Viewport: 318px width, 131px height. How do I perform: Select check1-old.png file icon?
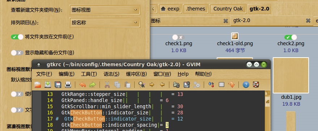pyautogui.click(x=235, y=36)
